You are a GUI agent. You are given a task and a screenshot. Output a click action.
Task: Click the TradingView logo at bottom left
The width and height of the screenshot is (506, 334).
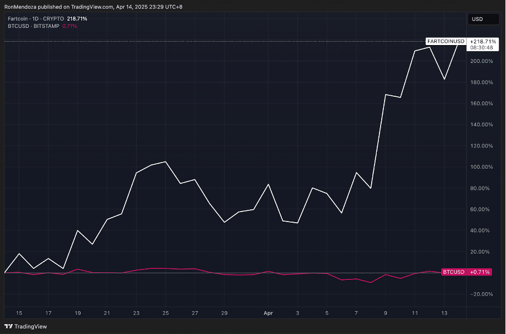26,326
